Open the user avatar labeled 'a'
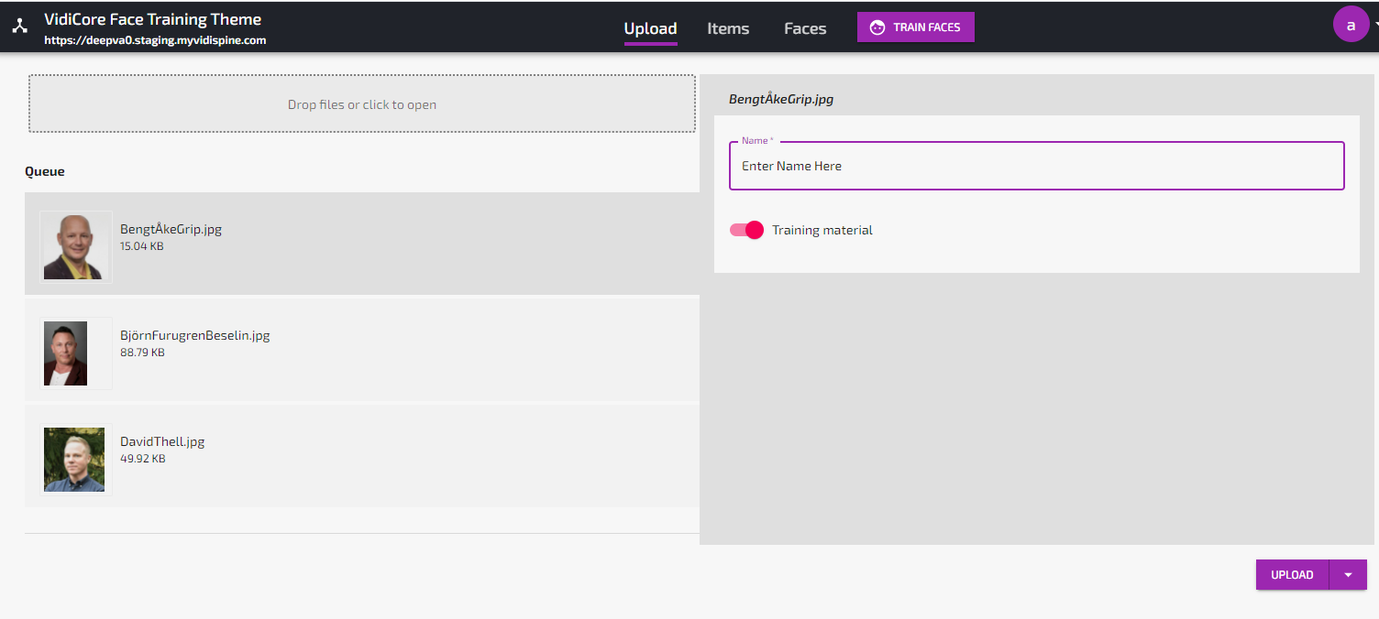 1350,26
